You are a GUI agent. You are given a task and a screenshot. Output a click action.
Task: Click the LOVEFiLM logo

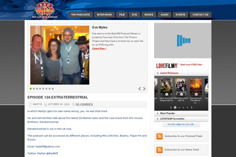(167, 66)
